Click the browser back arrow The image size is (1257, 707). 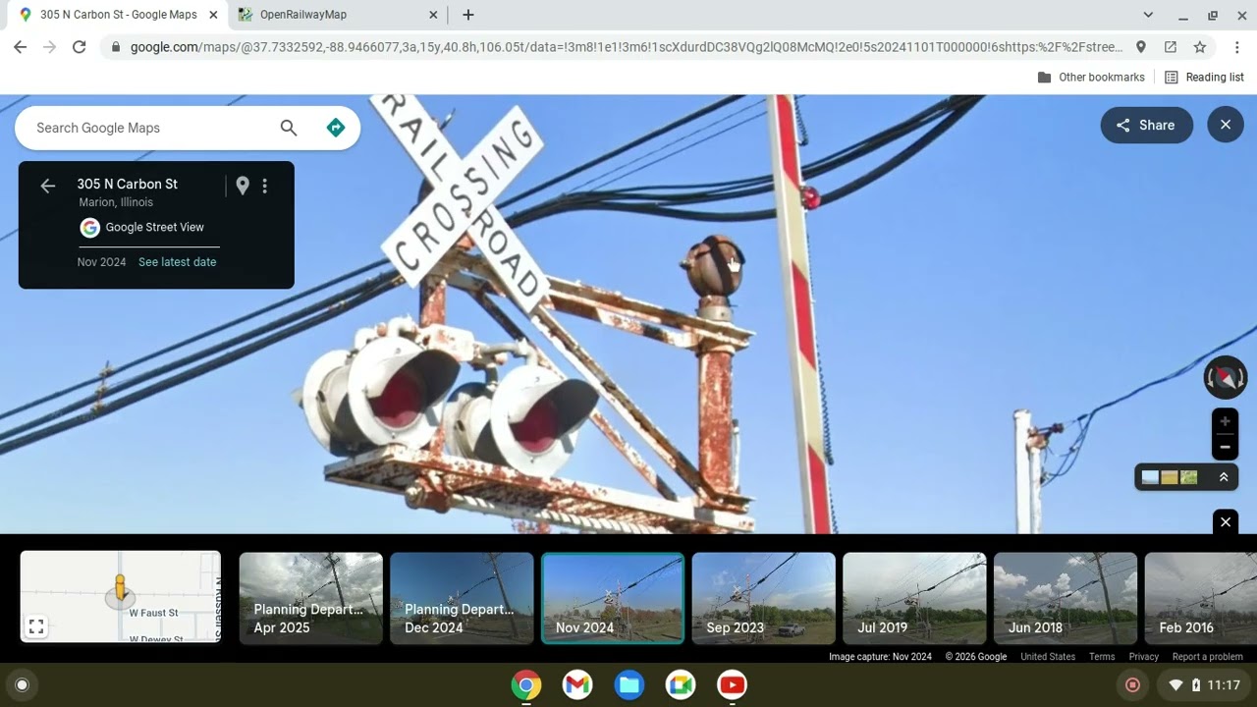(x=20, y=47)
